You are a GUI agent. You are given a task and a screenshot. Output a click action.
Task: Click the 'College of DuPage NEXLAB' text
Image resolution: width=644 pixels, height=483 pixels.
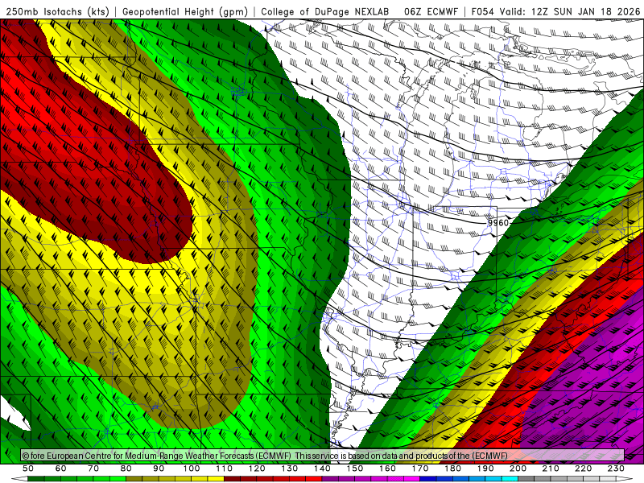[x=325, y=11]
